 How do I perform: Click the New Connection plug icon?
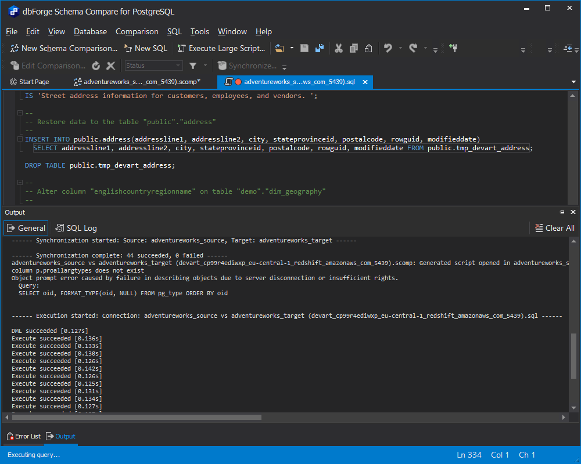pyautogui.click(x=453, y=48)
